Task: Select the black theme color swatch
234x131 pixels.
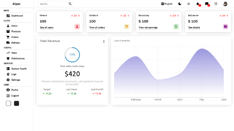Action: pos(17,103)
